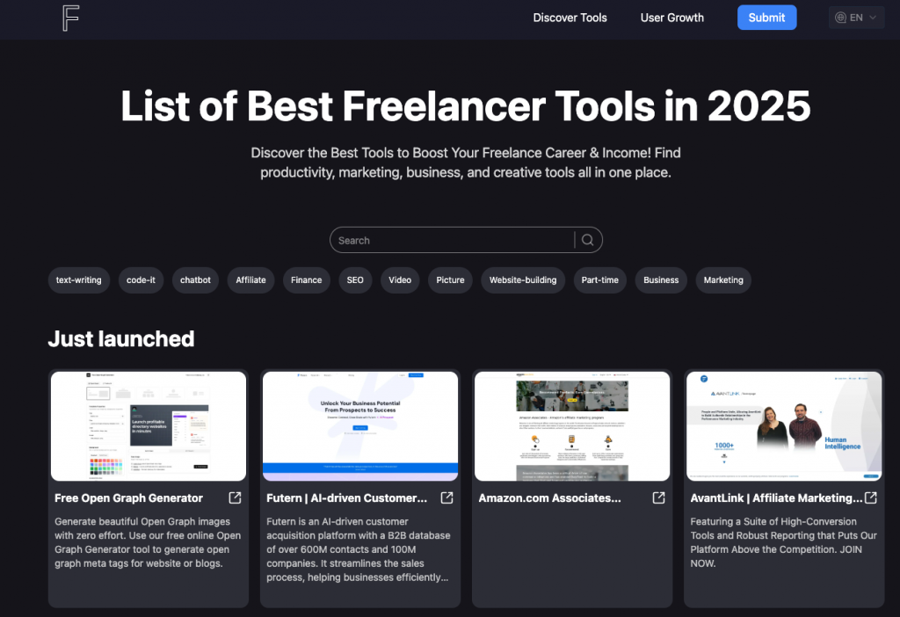The image size is (900, 617).
Task: Select the code-it category tag
Action: pos(141,280)
